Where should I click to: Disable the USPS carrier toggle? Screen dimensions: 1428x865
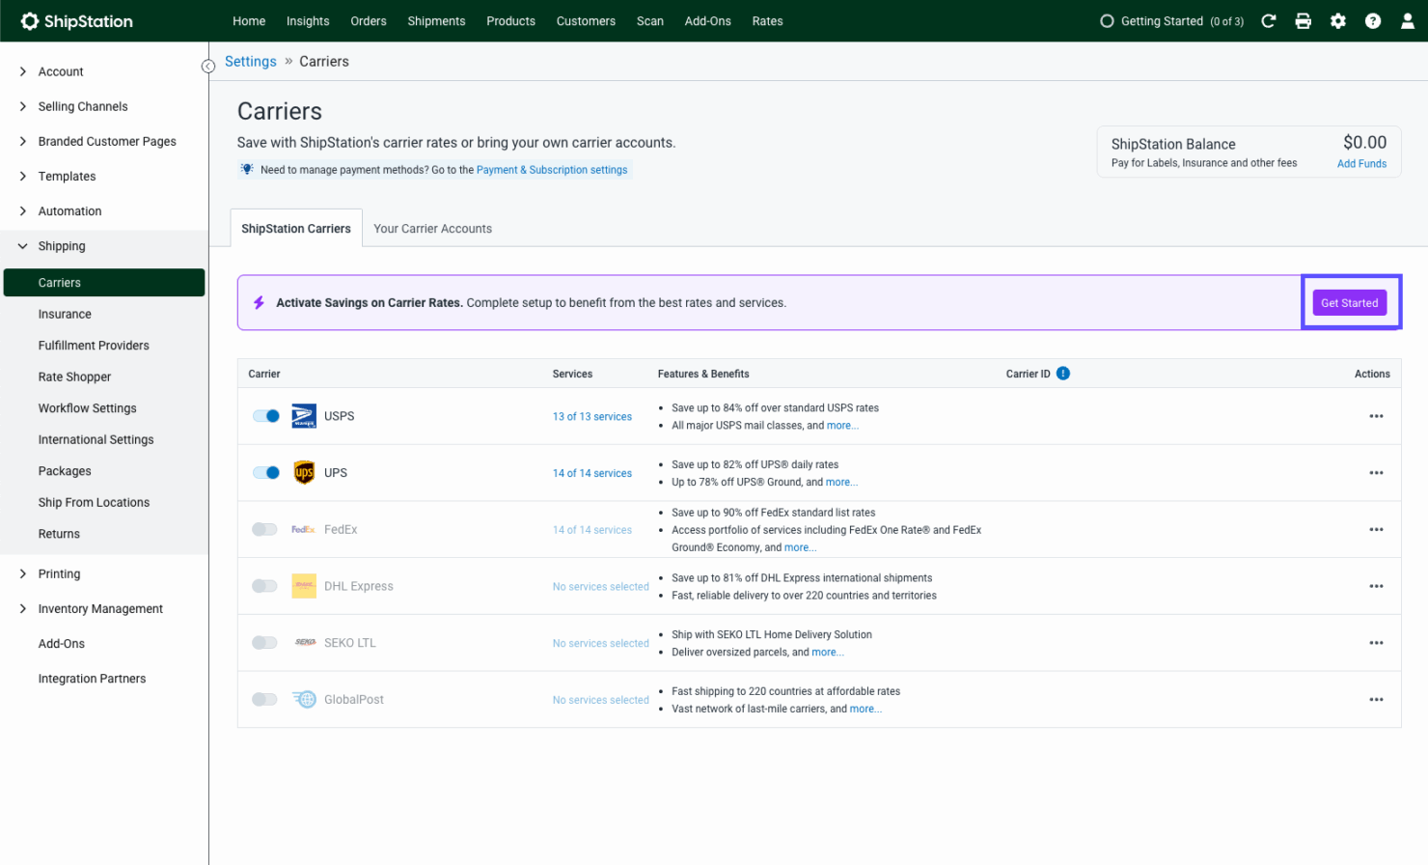pyautogui.click(x=265, y=415)
